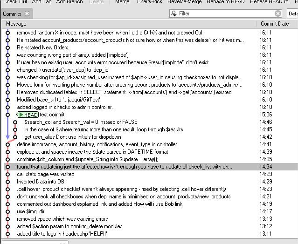The height and width of the screenshot is (244, 298).
Task: Click graph node of 'use $img_dir' commit
Action: coord(7,211)
